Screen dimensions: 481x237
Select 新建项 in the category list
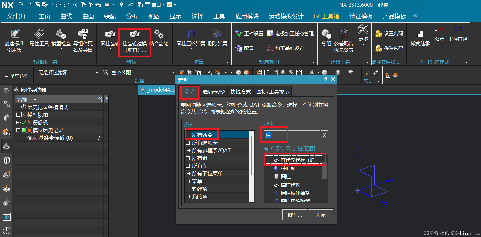click(x=200, y=189)
